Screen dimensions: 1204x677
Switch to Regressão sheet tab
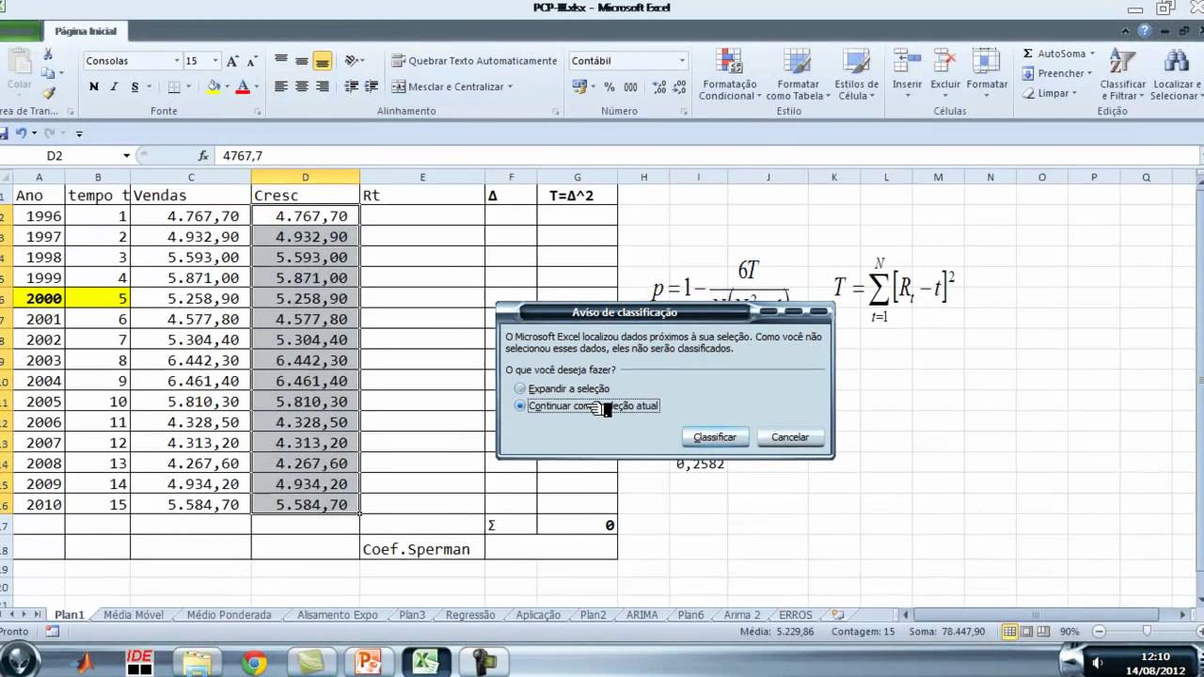(x=470, y=615)
